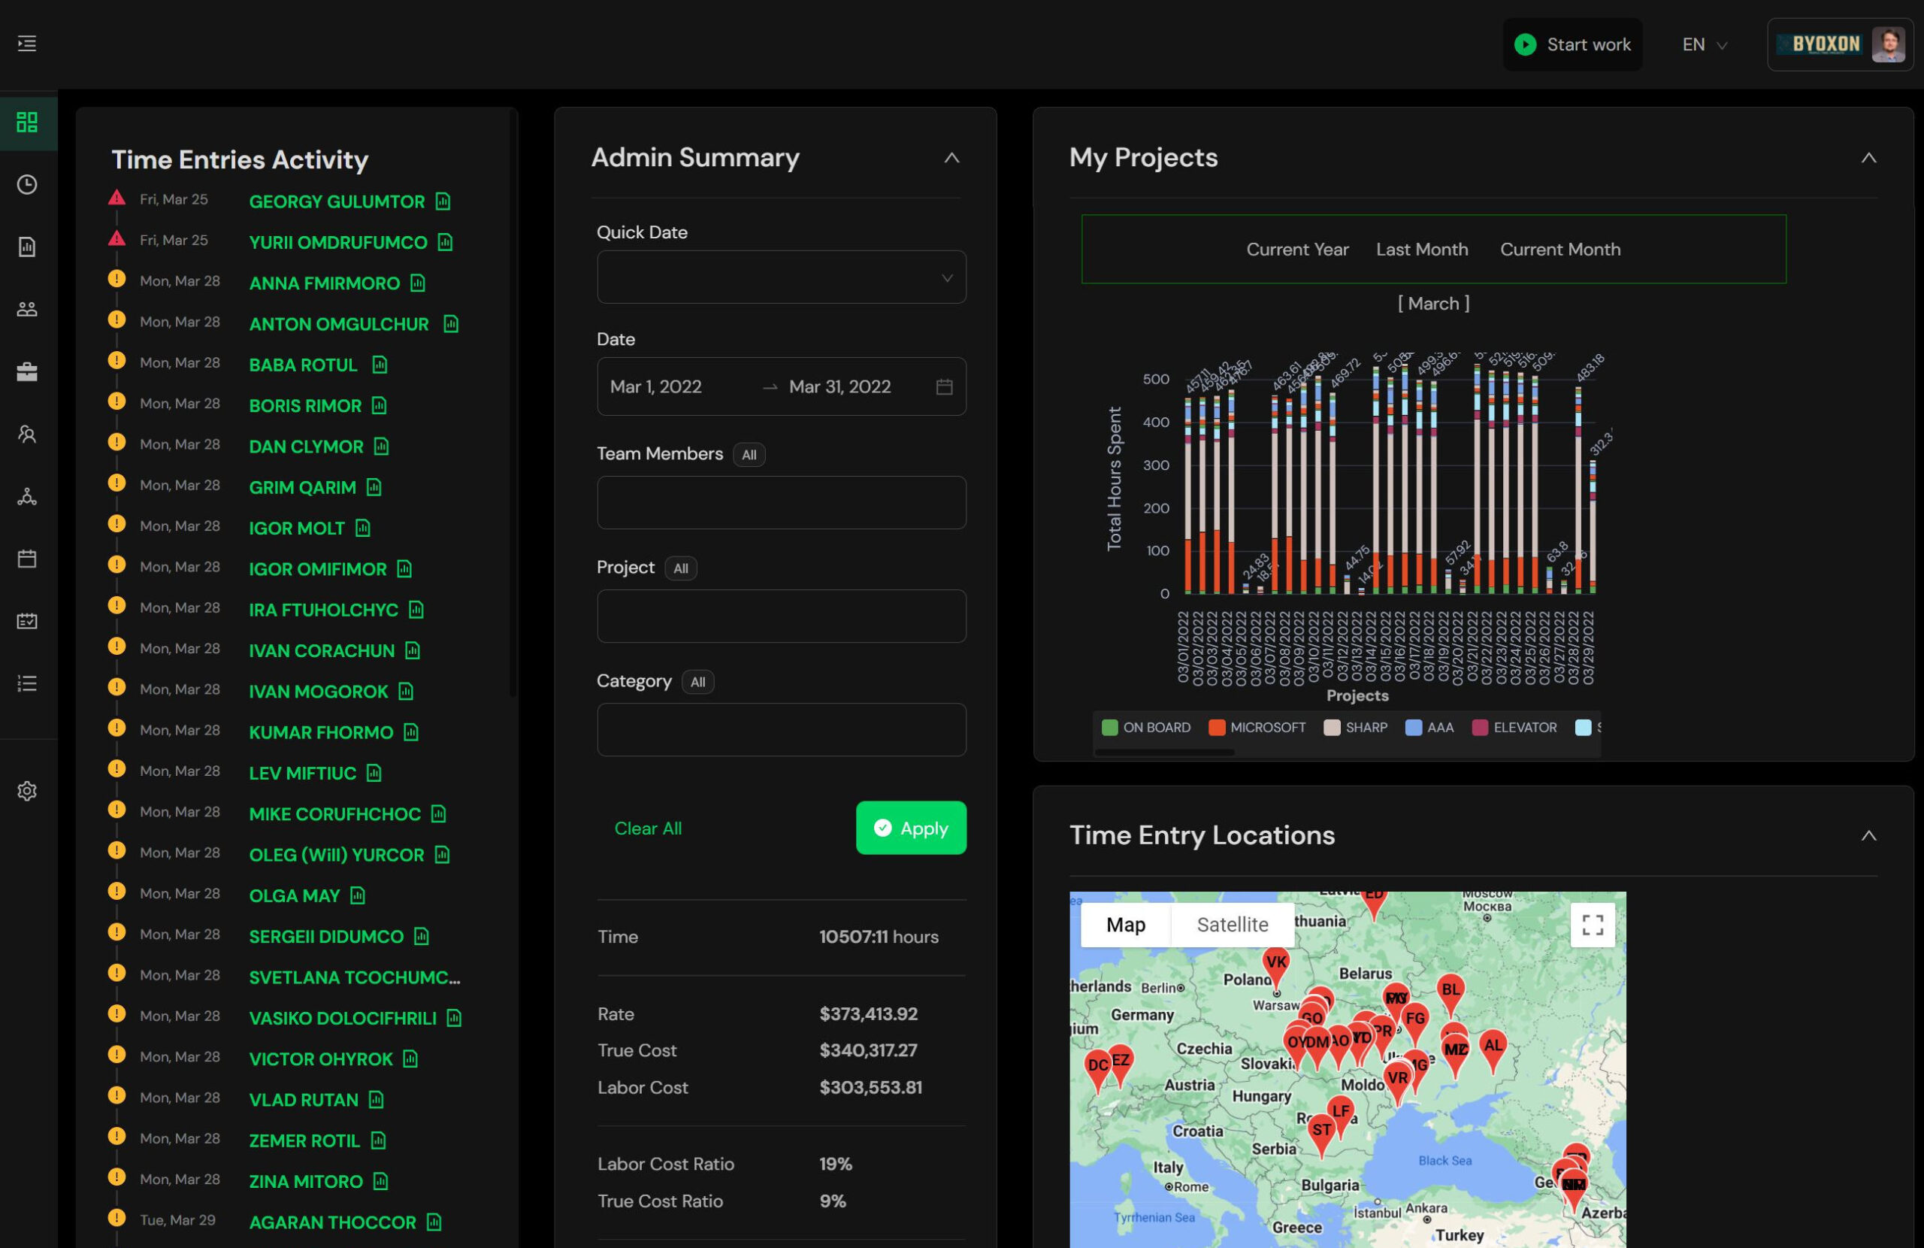Select All tag next to Team Members
The height and width of the screenshot is (1248, 1924).
pyautogui.click(x=749, y=455)
